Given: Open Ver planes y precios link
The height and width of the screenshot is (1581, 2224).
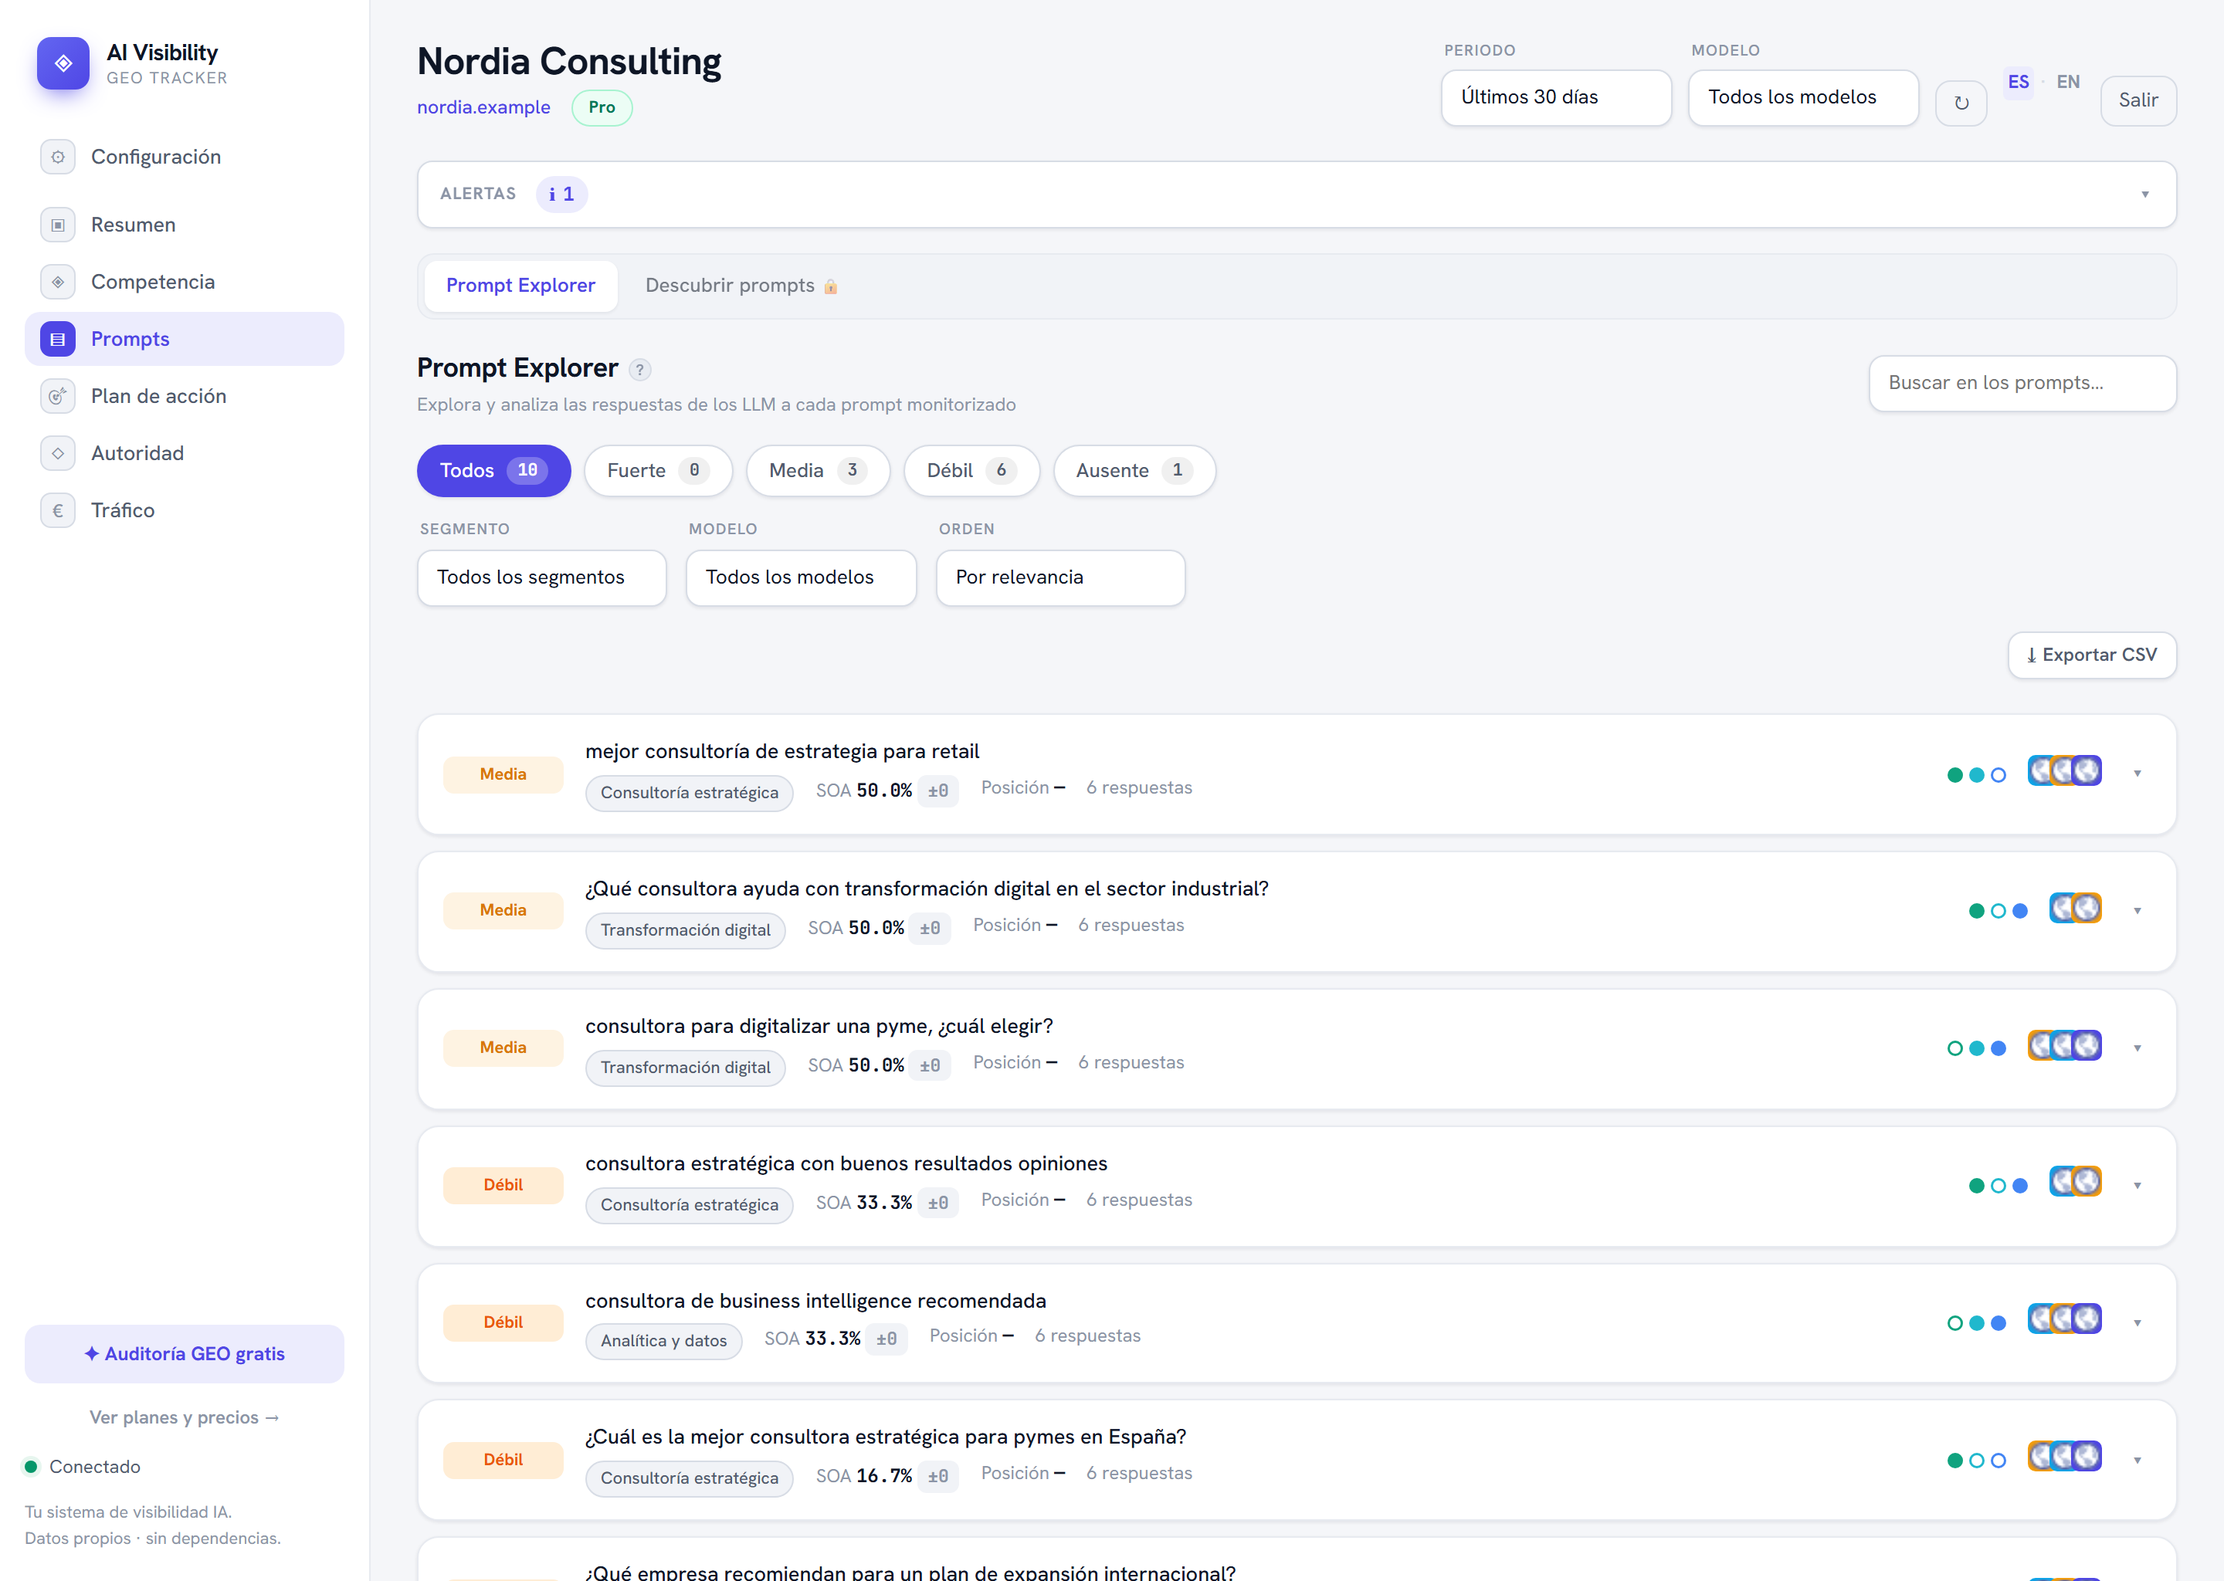Looking at the screenshot, I should (x=184, y=1417).
